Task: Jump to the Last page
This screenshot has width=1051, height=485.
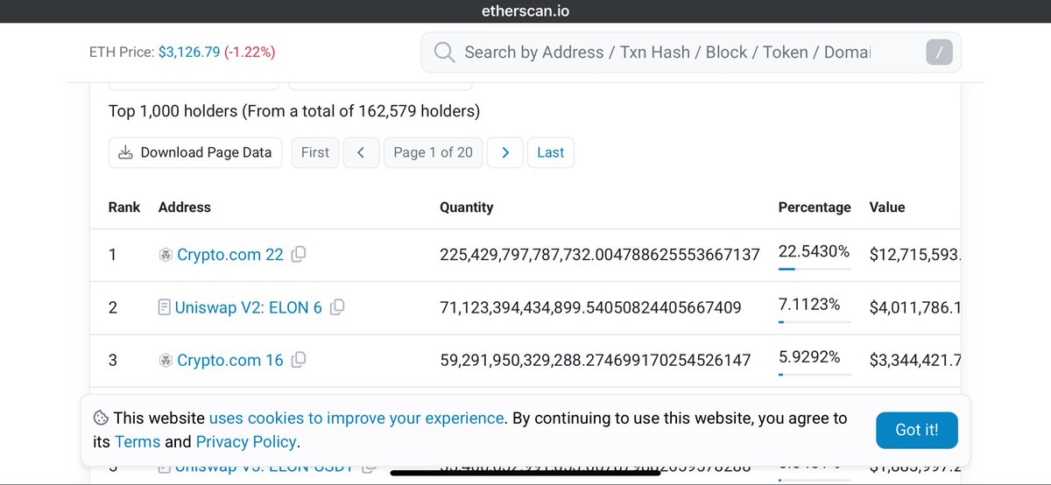Action: click(x=550, y=152)
